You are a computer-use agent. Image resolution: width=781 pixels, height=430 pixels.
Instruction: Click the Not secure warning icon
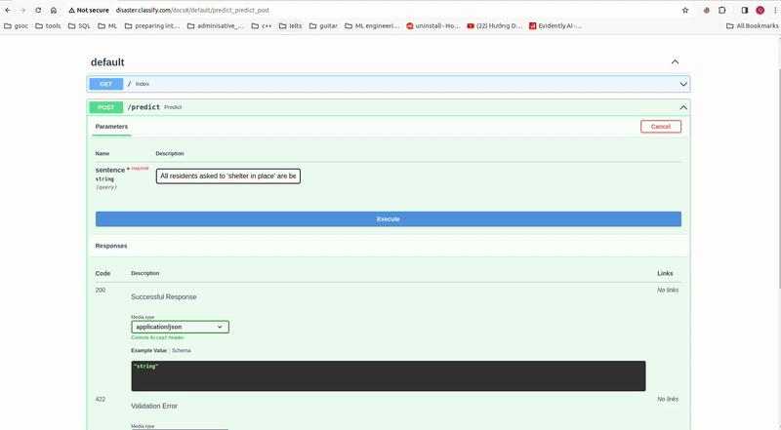tap(71, 10)
